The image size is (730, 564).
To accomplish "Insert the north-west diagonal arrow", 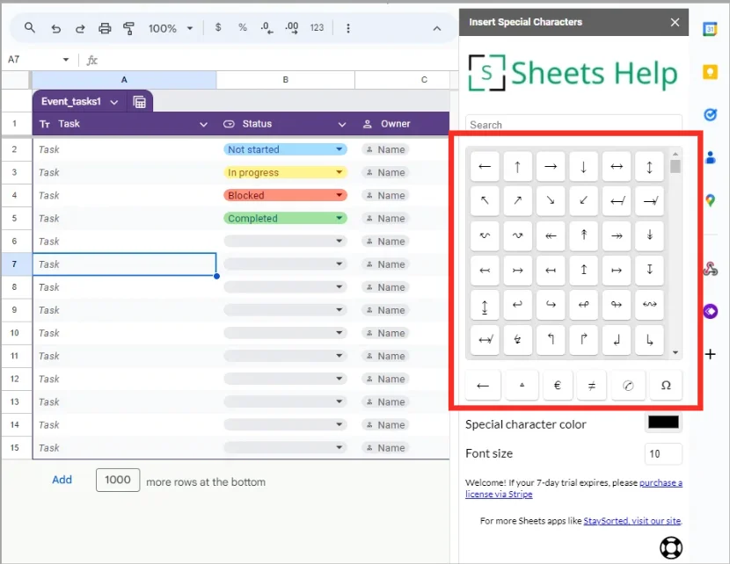I will [x=485, y=200].
